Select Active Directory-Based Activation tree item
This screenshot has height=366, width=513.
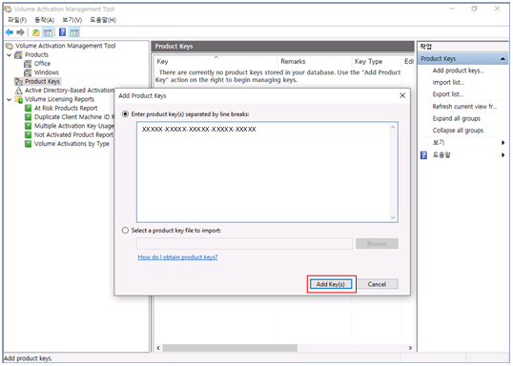pos(70,91)
